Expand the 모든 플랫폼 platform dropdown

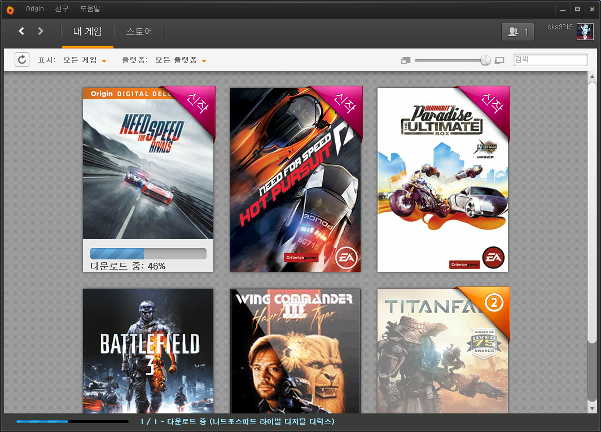click(180, 60)
